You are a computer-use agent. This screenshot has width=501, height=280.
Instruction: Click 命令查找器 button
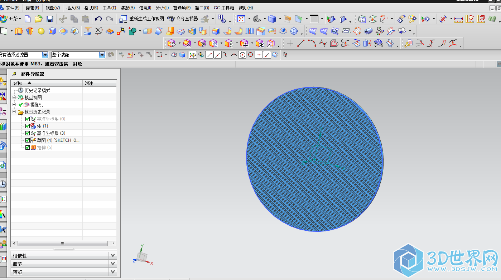click(183, 19)
